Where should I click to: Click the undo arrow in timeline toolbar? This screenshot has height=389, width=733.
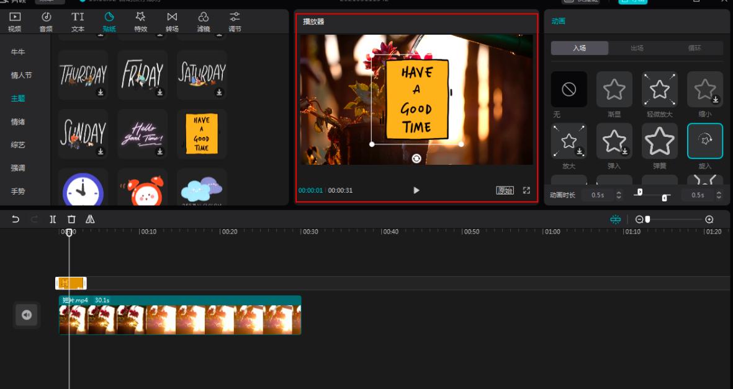pyautogui.click(x=16, y=219)
